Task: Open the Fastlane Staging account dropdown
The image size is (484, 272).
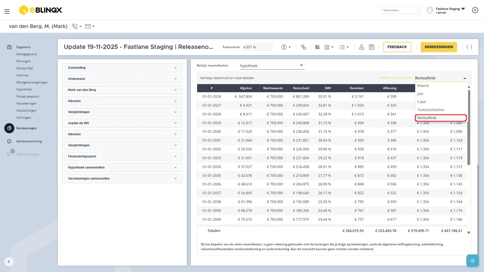Action: pyautogui.click(x=451, y=10)
